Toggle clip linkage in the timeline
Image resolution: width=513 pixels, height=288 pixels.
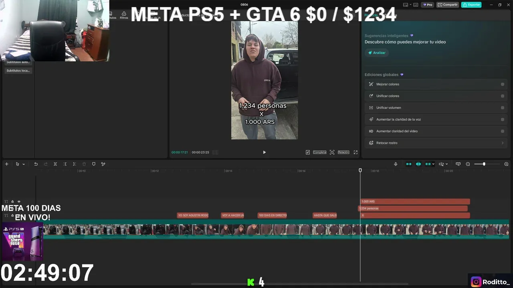click(428, 164)
